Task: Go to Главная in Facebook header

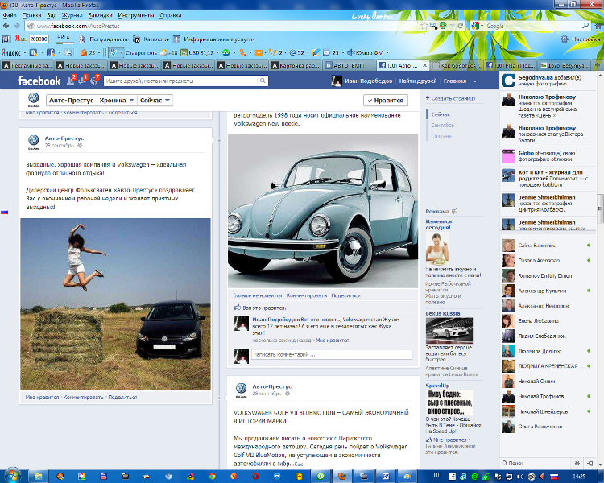Action: pyautogui.click(x=455, y=80)
